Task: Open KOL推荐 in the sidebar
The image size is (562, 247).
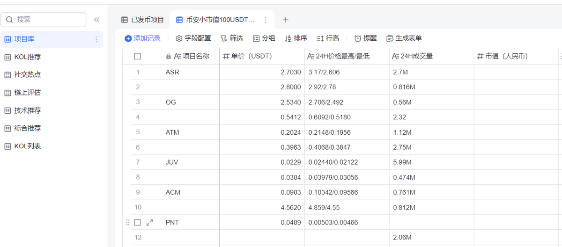Action: tap(52, 57)
